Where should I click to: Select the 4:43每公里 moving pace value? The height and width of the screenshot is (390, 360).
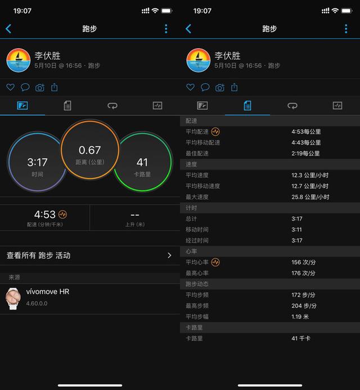coord(306,142)
